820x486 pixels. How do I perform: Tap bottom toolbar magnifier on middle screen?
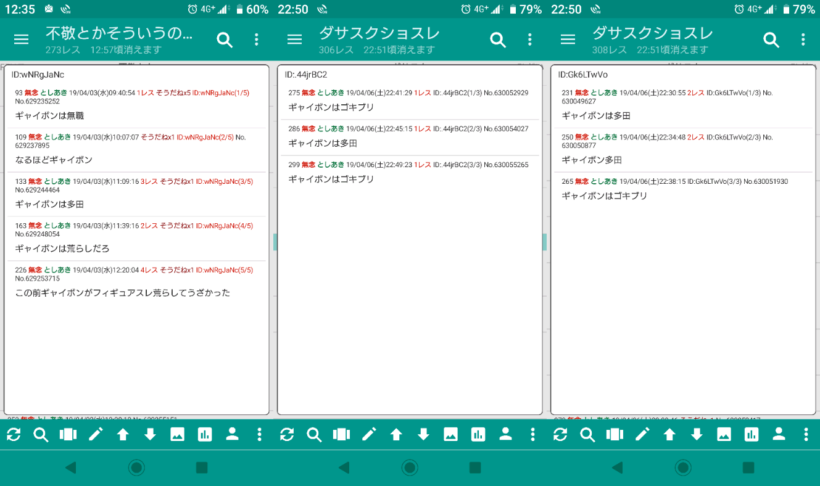coord(314,435)
